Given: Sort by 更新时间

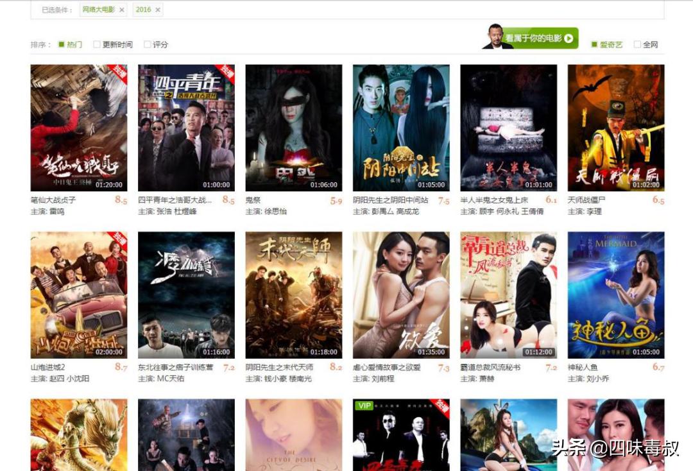Looking at the screenshot, I should (113, 45).
